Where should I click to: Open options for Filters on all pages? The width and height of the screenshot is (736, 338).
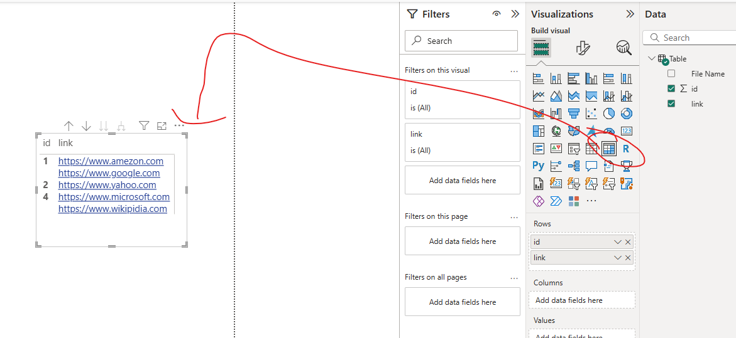[x=514, y=278]
